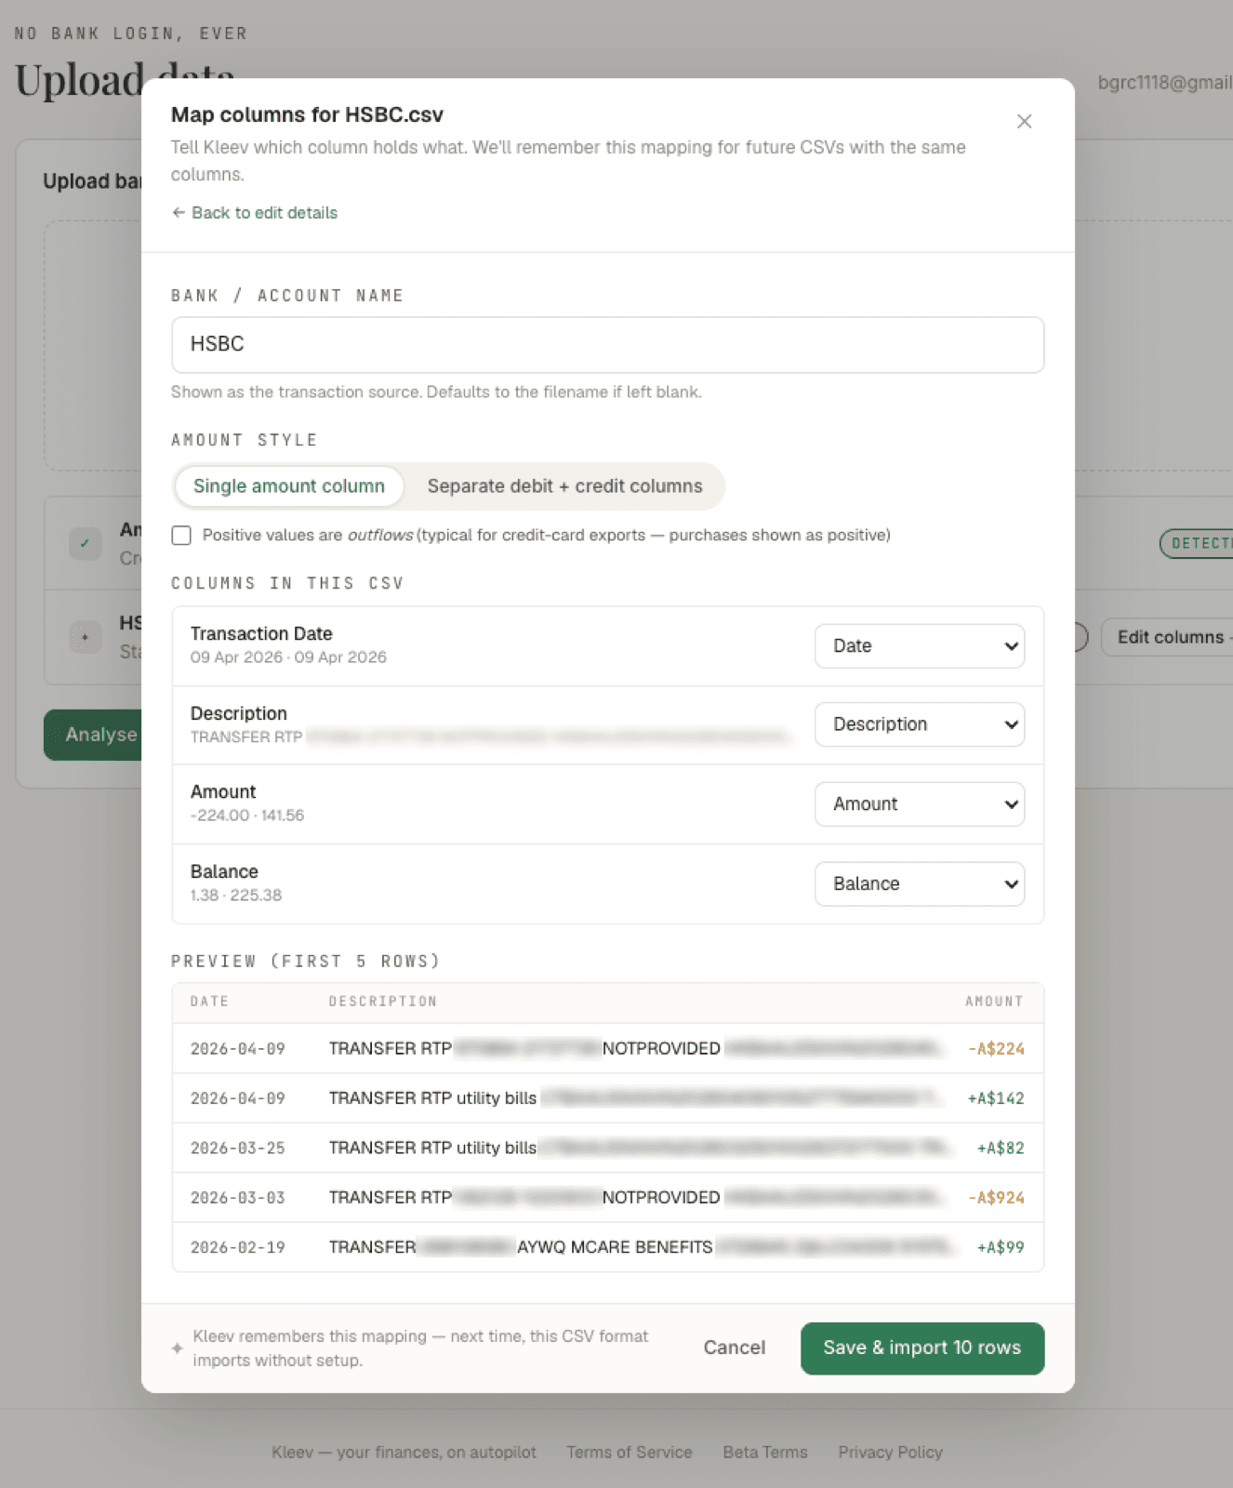Open the Transaction Date mapping dropdown
The height and width of the screenshot is (1488, 1233).
(919, 645)
